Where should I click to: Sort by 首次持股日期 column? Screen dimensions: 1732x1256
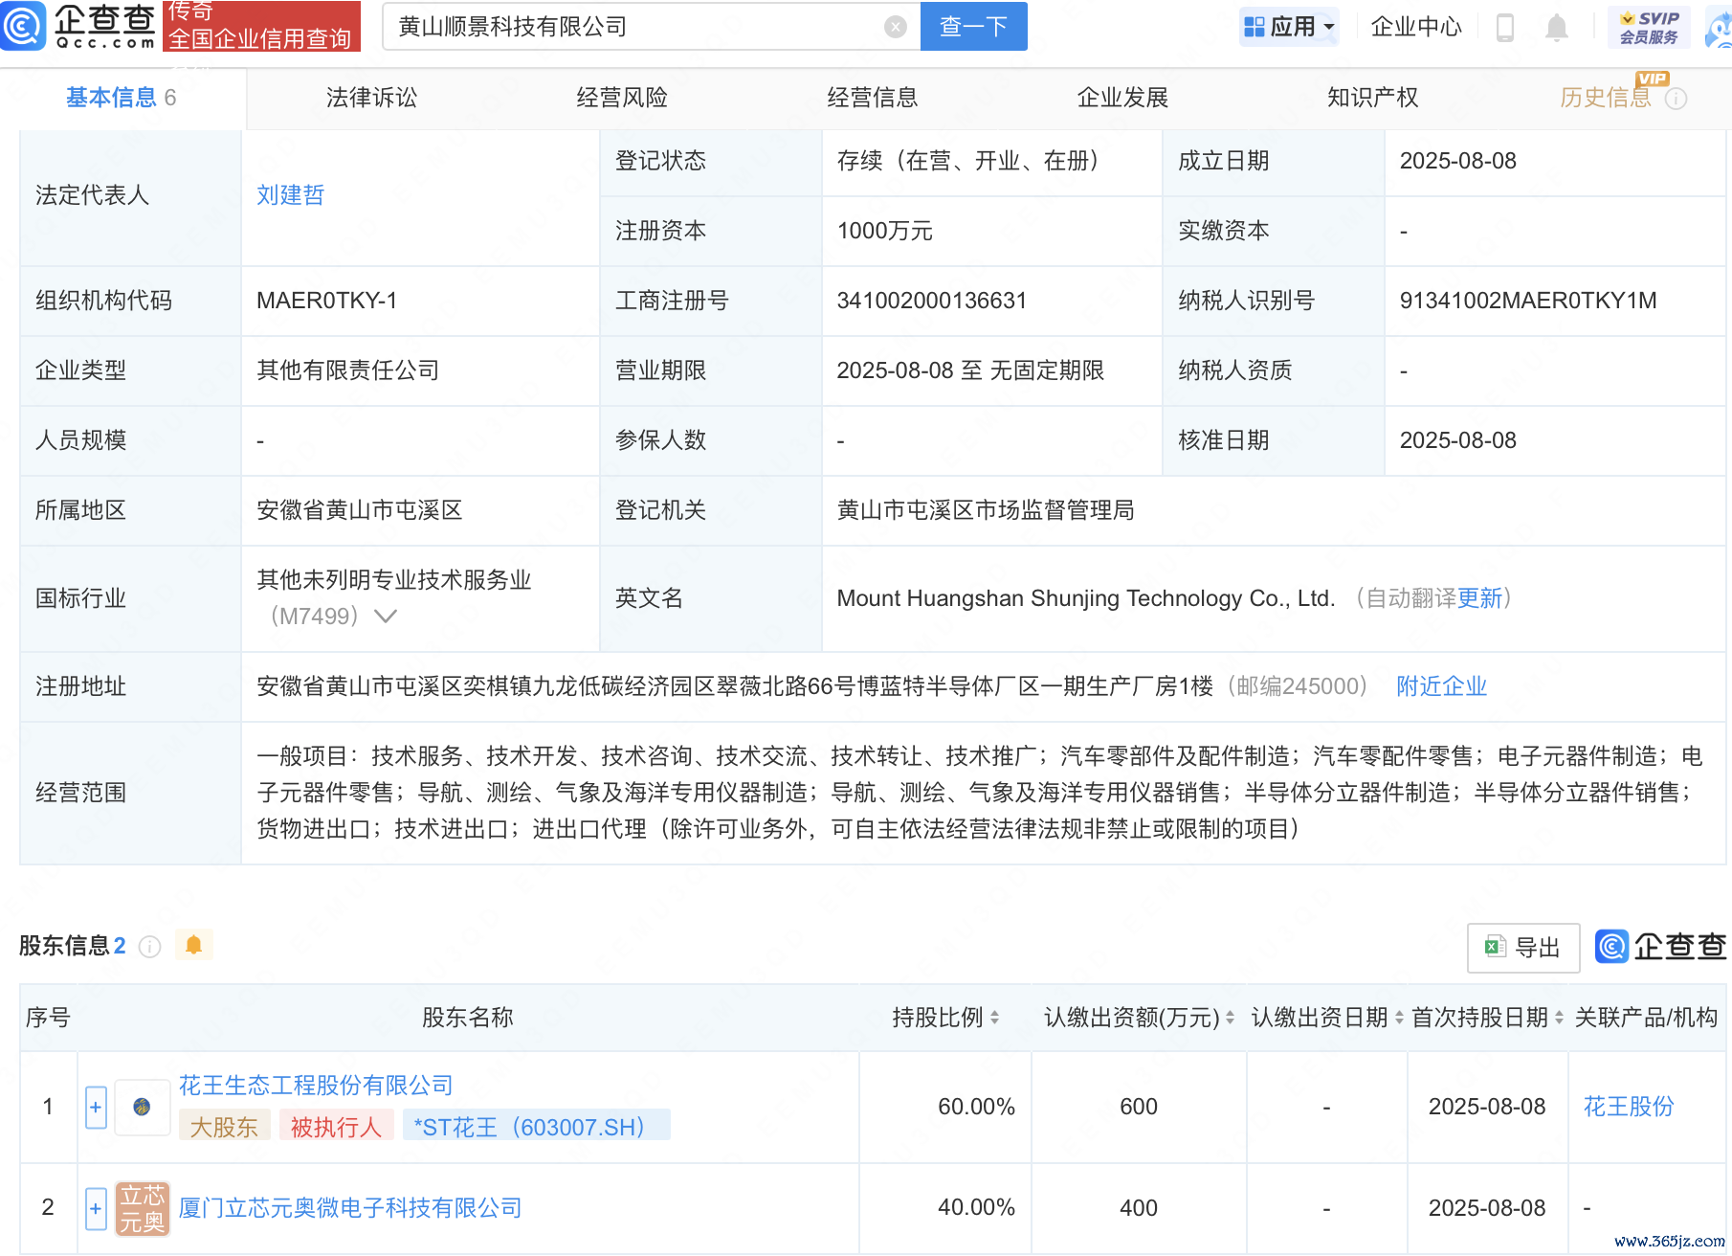tap(1559, 1018)
